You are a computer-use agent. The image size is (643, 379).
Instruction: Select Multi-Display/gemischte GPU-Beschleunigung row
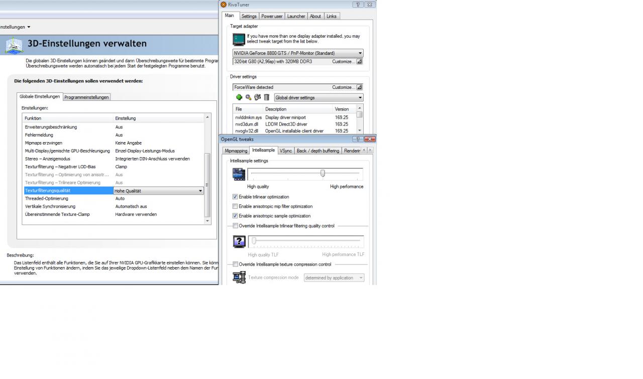point(114,151)
